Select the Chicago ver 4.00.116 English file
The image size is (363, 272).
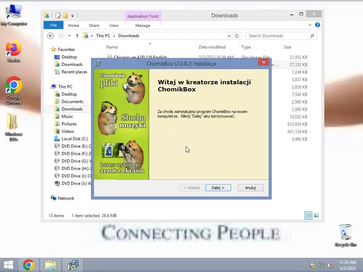click(140, 57)
